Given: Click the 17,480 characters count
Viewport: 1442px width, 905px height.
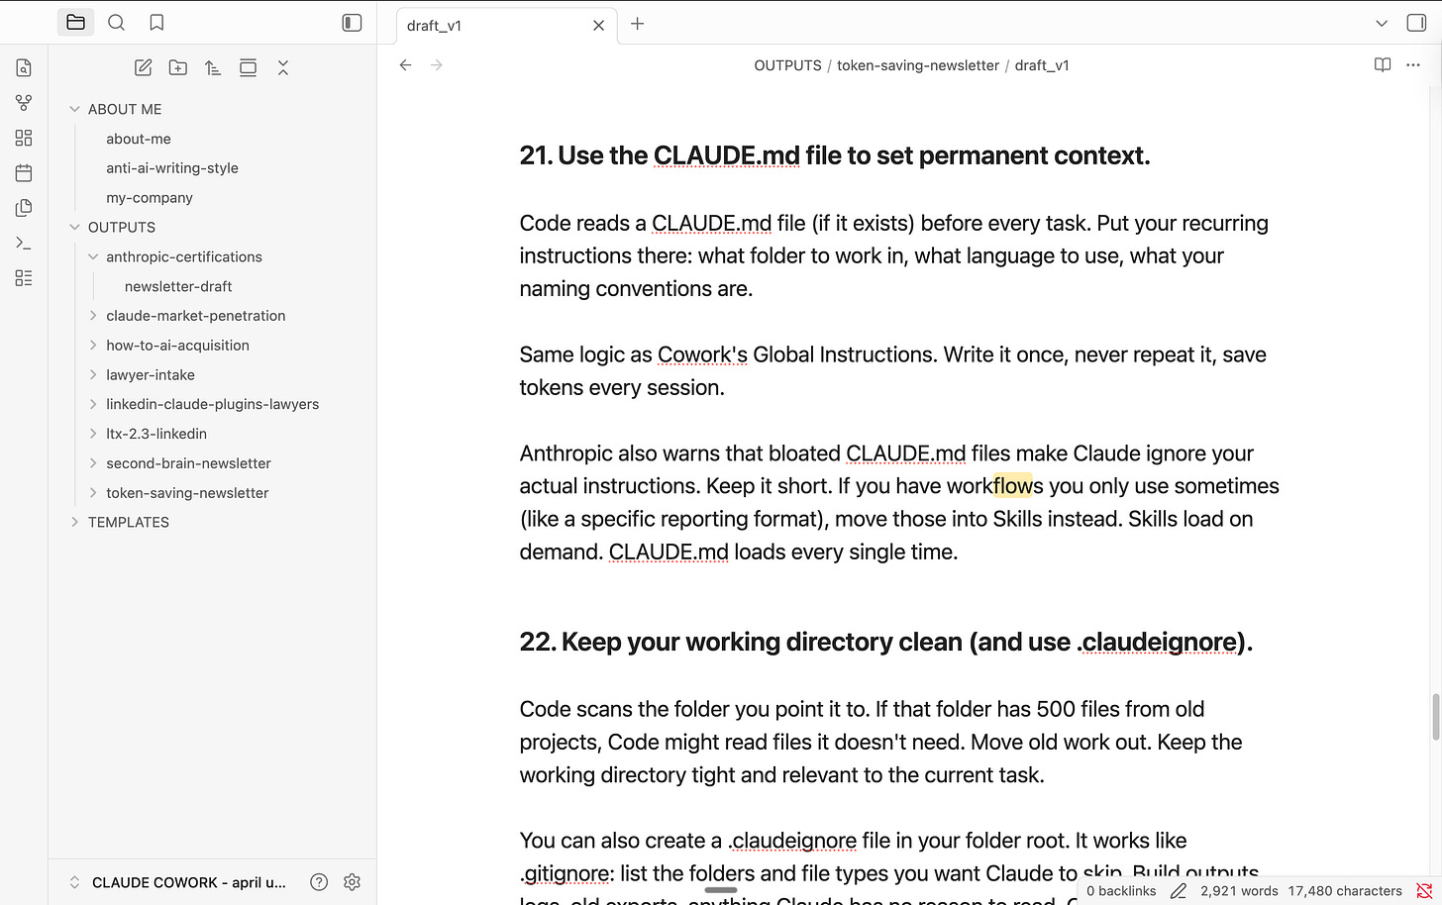Looking at the screenshot, I should pyautogui.click(x=1345, y=891).
